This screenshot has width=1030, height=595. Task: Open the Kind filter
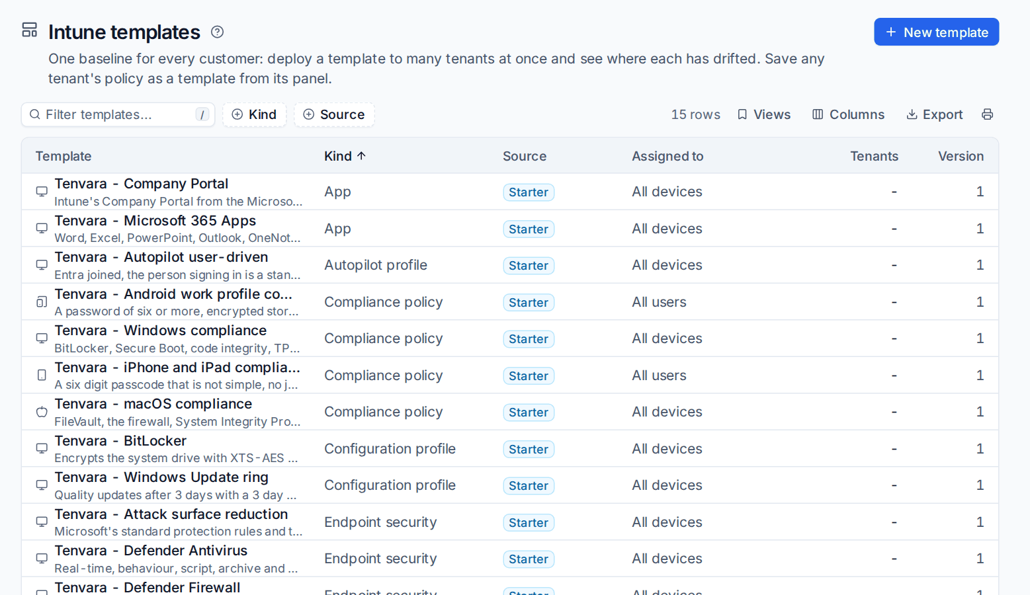pos(254,114)
